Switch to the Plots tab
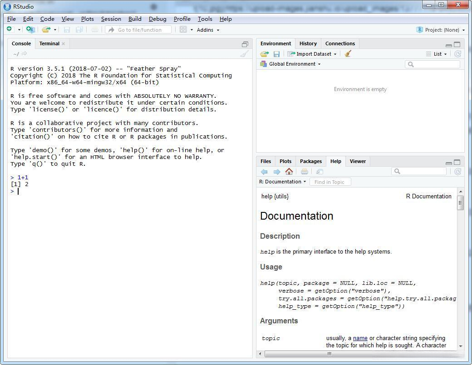 click(x=285, y=161)
